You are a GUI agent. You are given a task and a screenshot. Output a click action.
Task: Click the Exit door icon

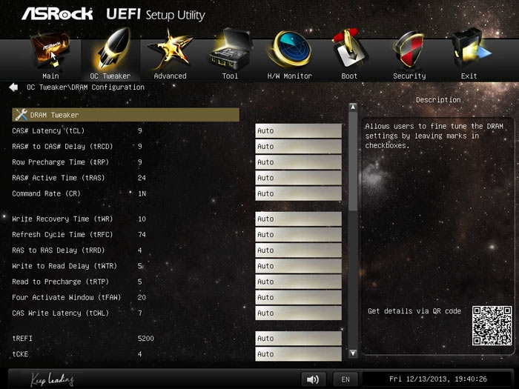(470, 49)
